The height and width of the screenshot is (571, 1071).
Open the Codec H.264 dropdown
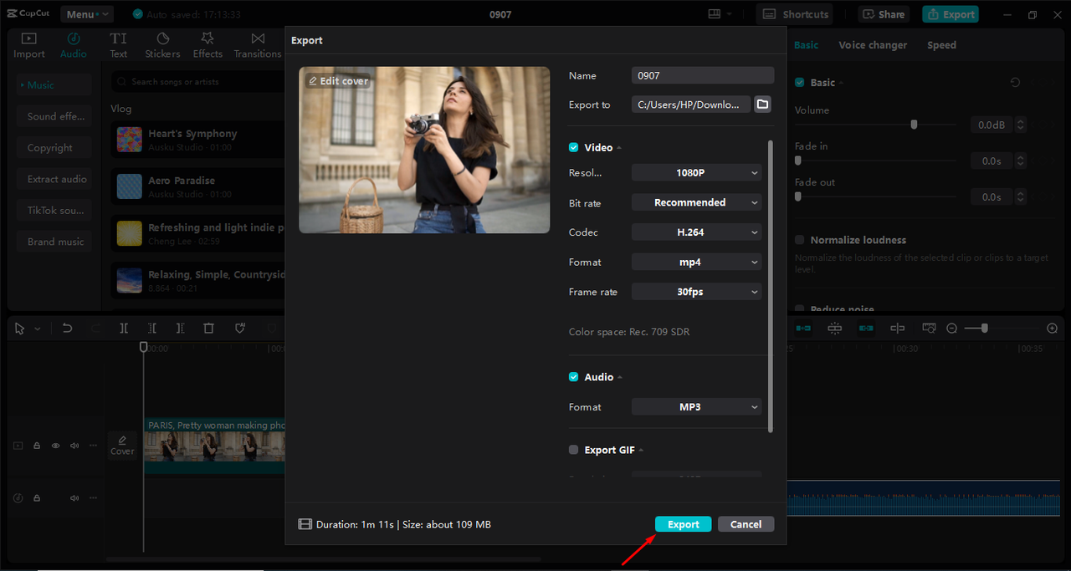pyautogui.click(x=696, y=232)
